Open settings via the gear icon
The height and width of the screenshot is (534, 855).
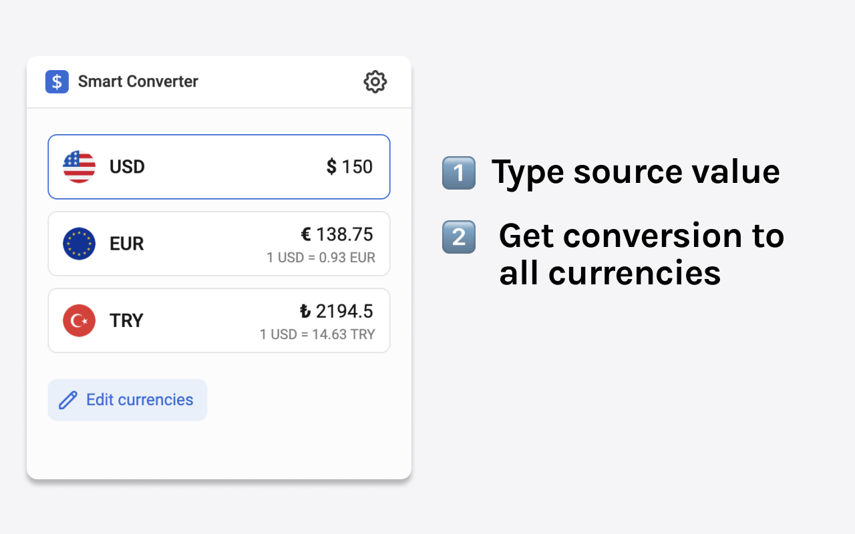(375, 81)
